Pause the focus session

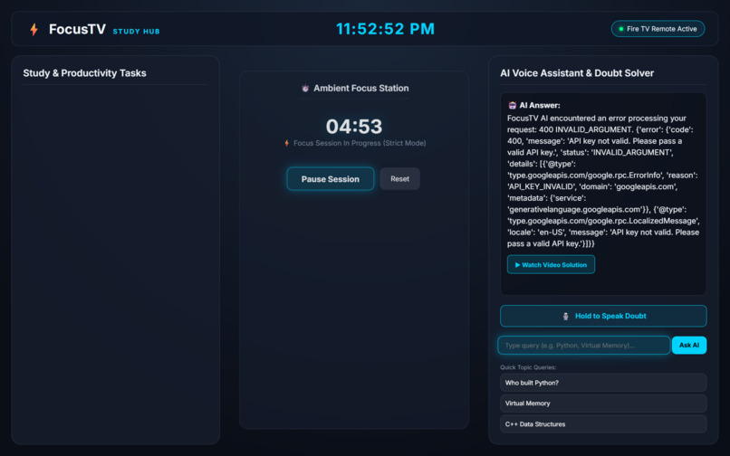click(330, 179)
